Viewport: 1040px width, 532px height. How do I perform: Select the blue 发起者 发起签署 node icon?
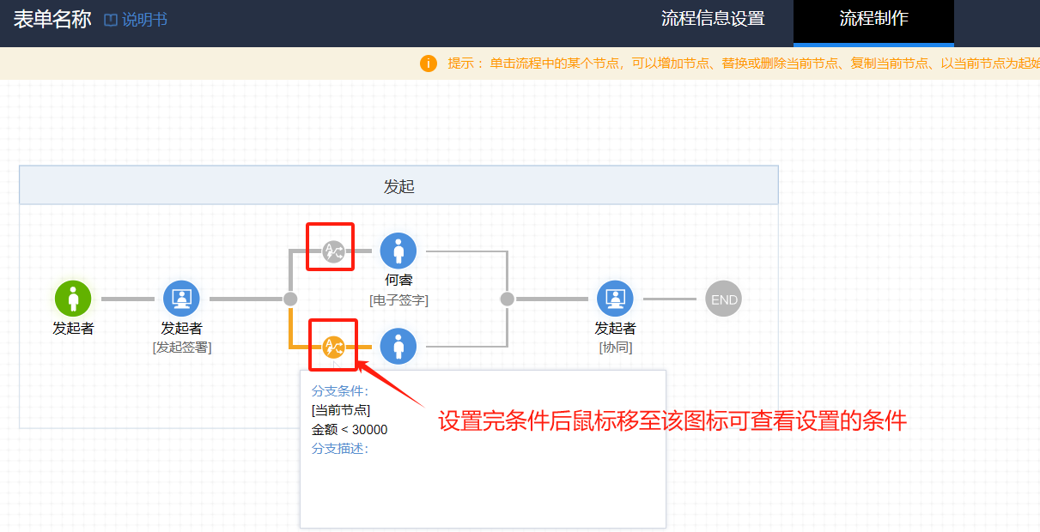(181, 299)
